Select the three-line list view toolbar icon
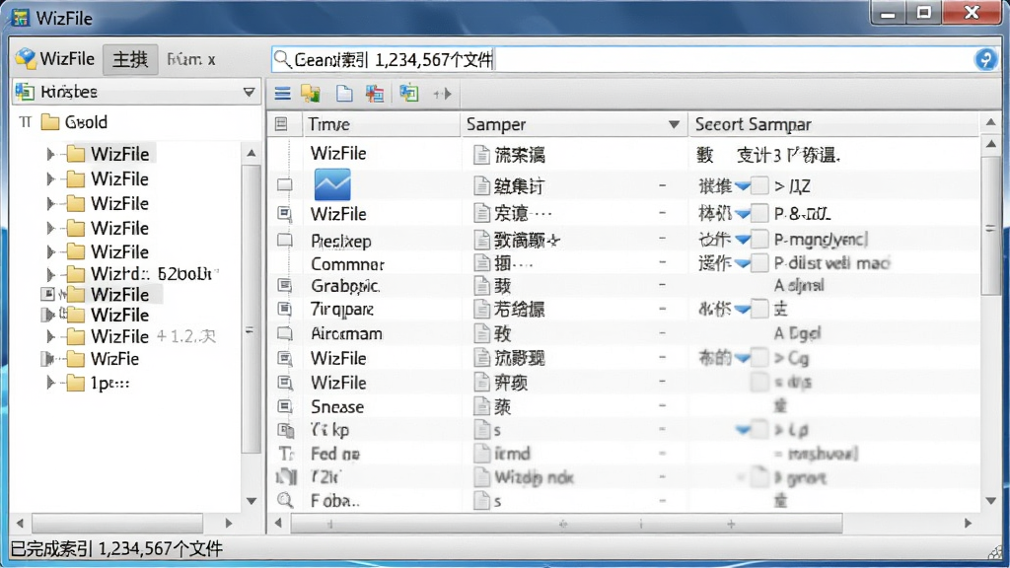Screen dimensions: 1010x568 click(282, 94)
